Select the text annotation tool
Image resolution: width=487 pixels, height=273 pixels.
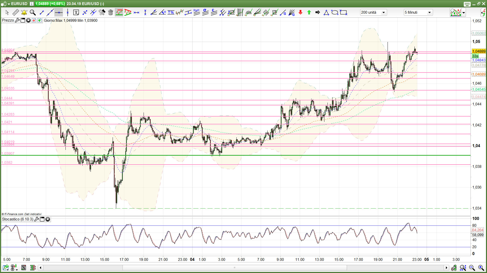coord(76,12)
